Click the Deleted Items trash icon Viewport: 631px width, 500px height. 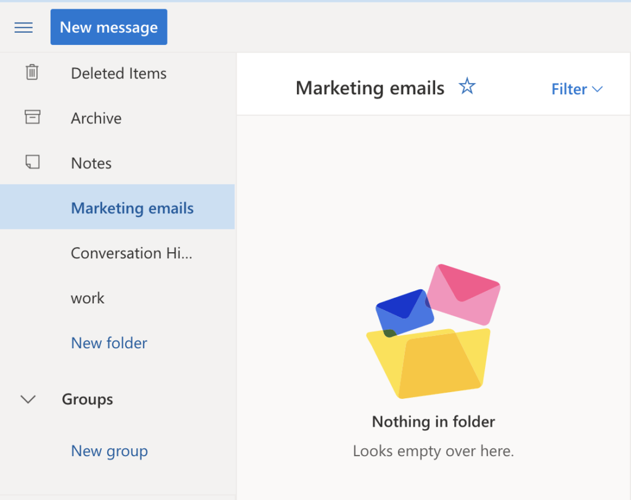point(31,73)
